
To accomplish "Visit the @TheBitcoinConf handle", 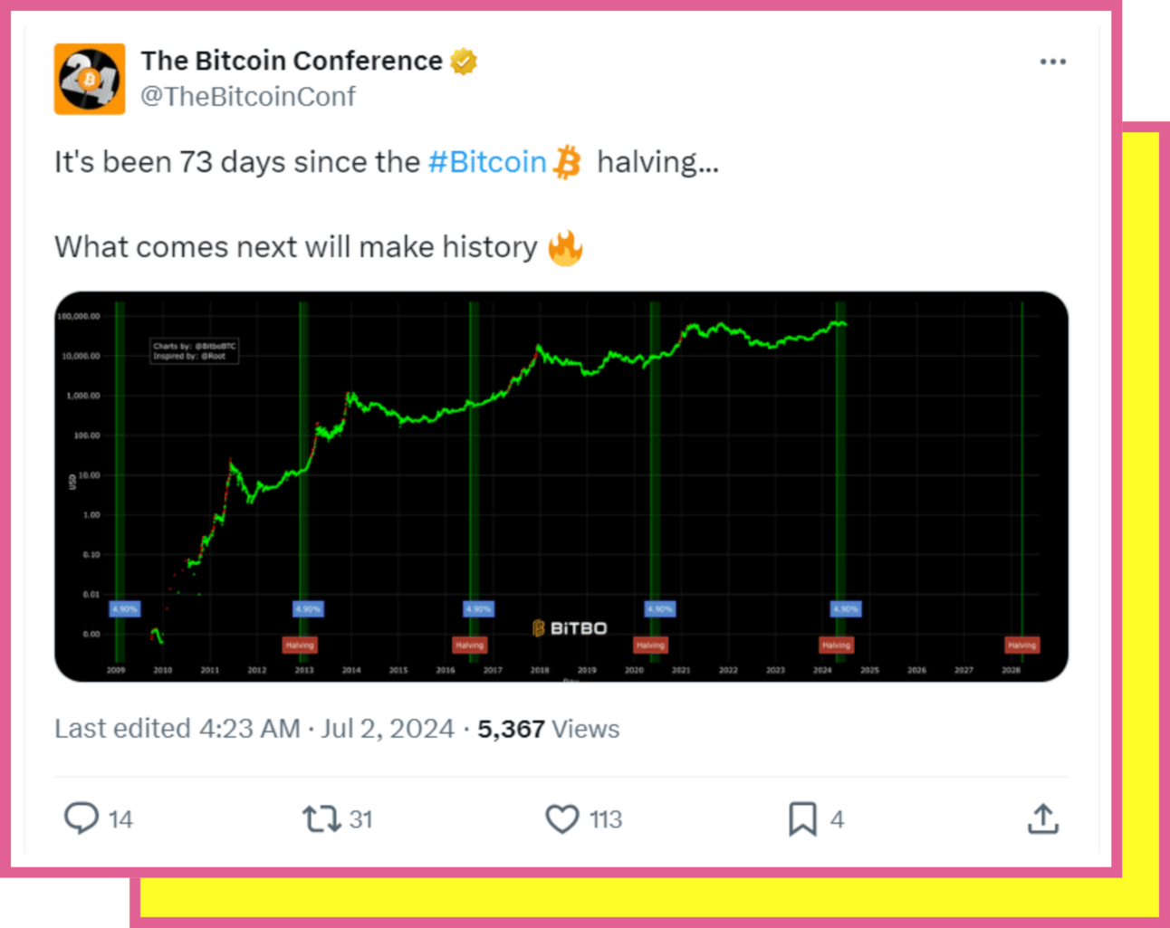I will (x=248, y=96).
